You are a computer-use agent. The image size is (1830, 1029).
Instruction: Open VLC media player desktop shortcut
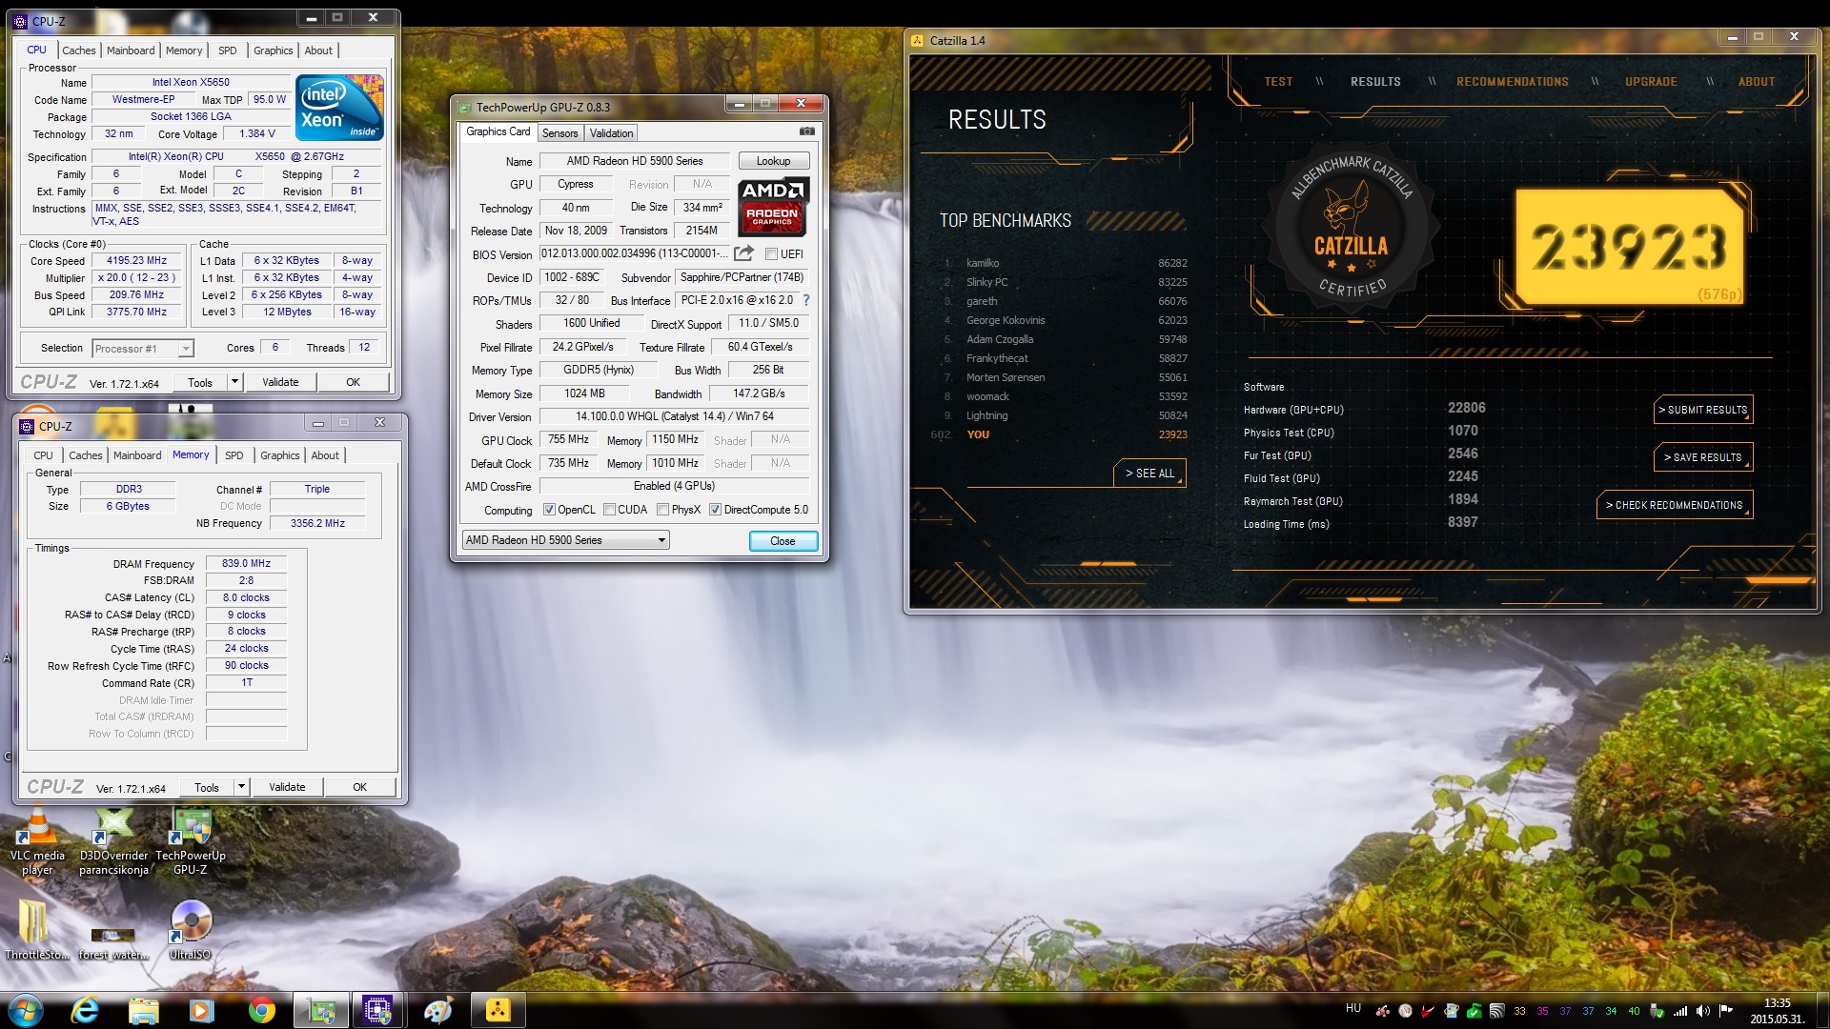click(37, 840)
